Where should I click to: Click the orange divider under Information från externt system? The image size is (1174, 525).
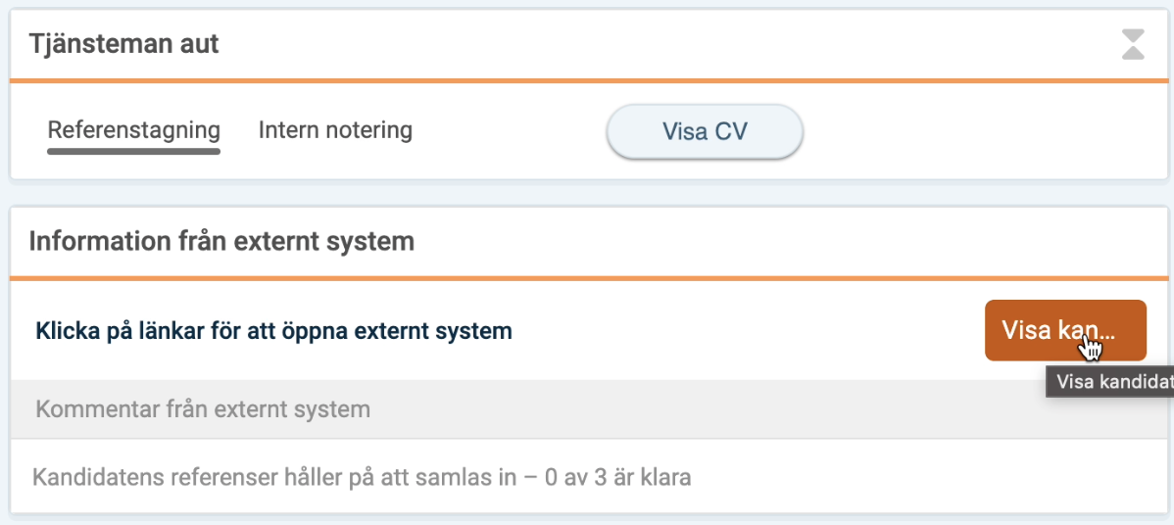(589, 278)
